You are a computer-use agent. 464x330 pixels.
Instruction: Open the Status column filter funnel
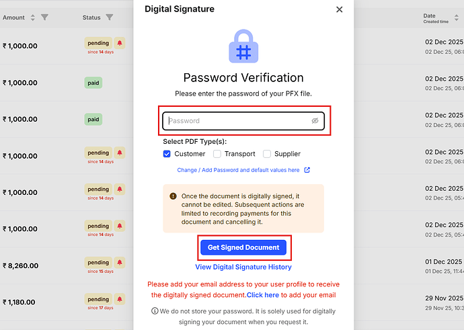[110, 17]
